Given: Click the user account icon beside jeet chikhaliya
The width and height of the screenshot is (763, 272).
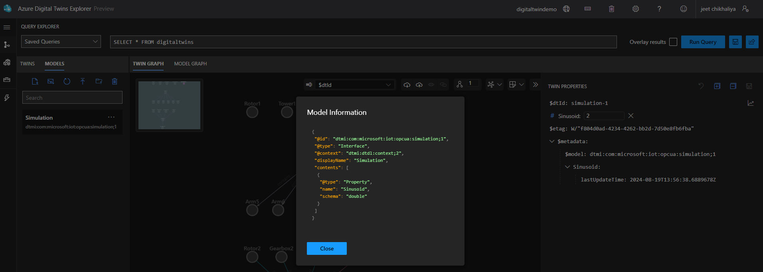Looking at the screenshot, I should click(745, 9).
